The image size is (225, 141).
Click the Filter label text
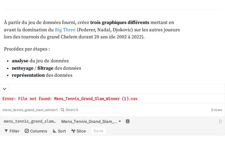point(14,131)
